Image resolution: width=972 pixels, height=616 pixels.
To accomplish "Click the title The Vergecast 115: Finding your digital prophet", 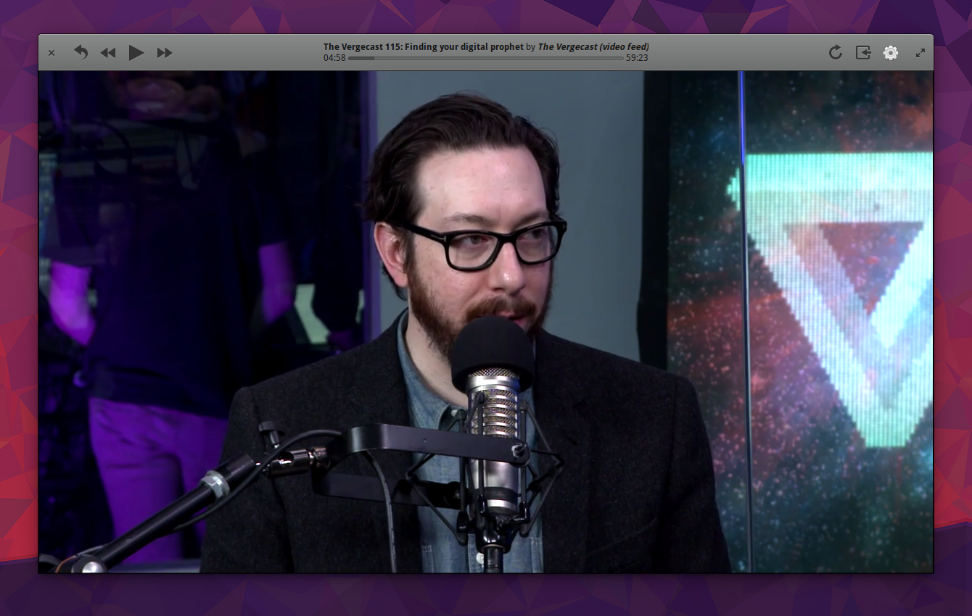I will click(424, 47).
